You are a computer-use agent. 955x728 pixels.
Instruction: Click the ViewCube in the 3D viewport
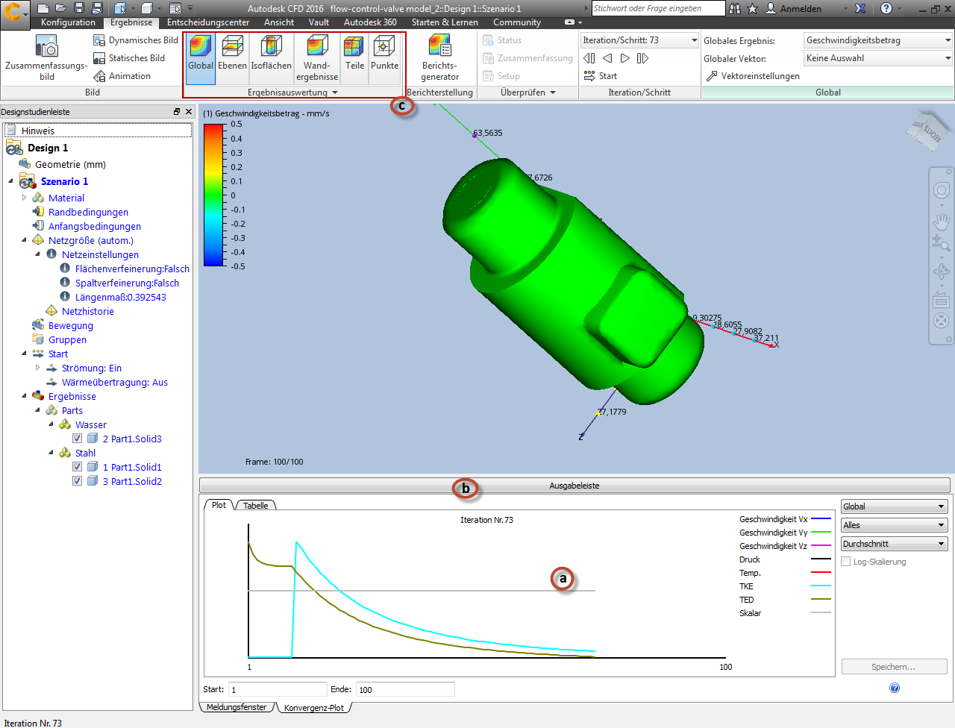point(928,132)
